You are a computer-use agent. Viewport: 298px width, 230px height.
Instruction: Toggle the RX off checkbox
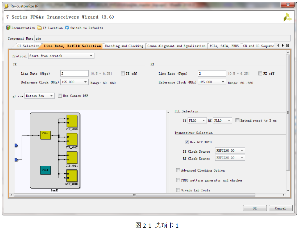click(x=260, y=73)
